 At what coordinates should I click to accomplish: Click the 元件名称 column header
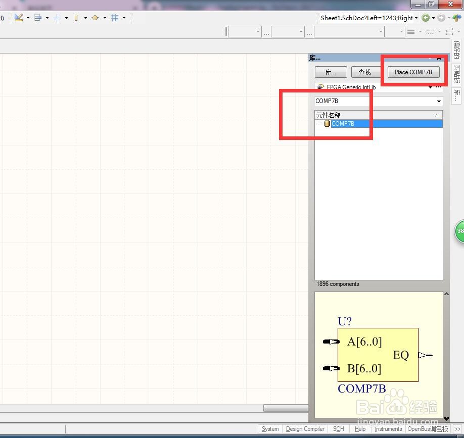click(379, 115)
